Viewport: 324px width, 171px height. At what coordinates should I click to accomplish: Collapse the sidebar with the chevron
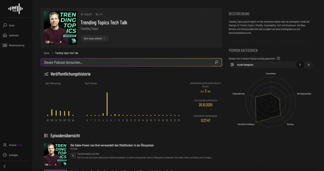point(5,166)
